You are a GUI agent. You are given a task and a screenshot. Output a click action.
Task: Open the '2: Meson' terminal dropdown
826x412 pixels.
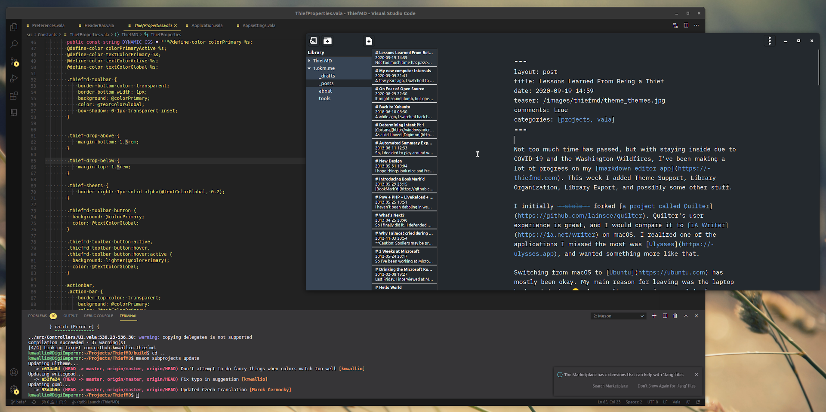pos(618,316)
